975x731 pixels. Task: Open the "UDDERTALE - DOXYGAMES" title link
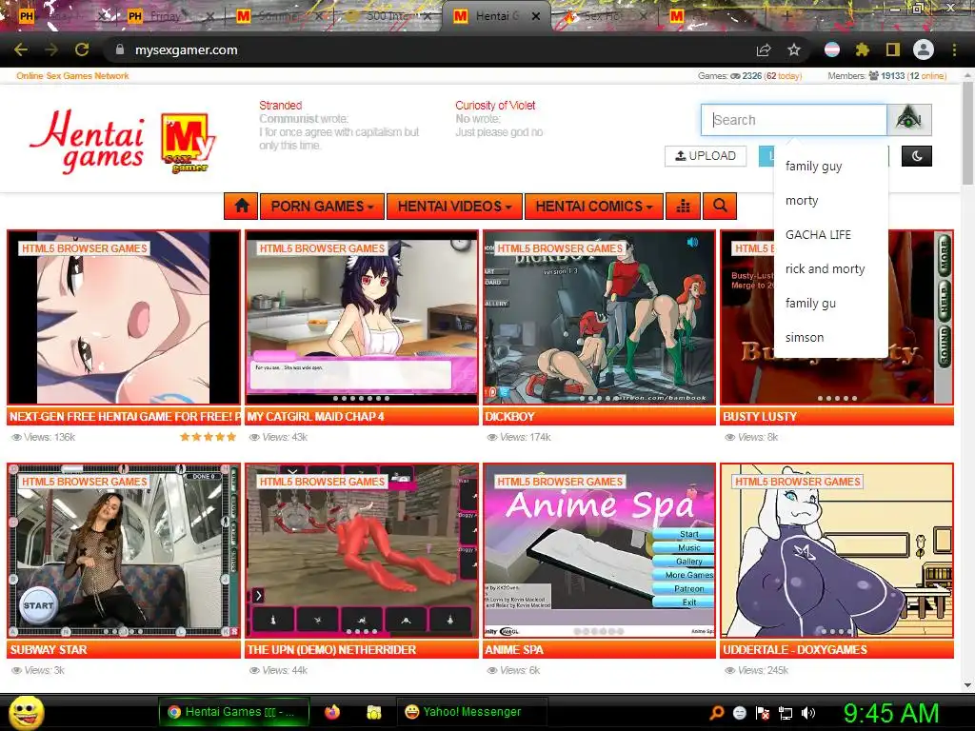[x=795, y=649]
